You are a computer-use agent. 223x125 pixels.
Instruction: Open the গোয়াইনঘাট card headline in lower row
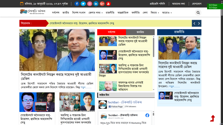click(x=36, y=119)
